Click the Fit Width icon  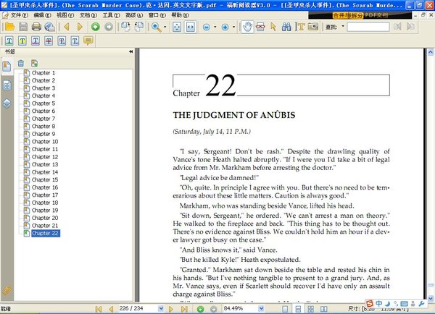[x=190, y=27]
